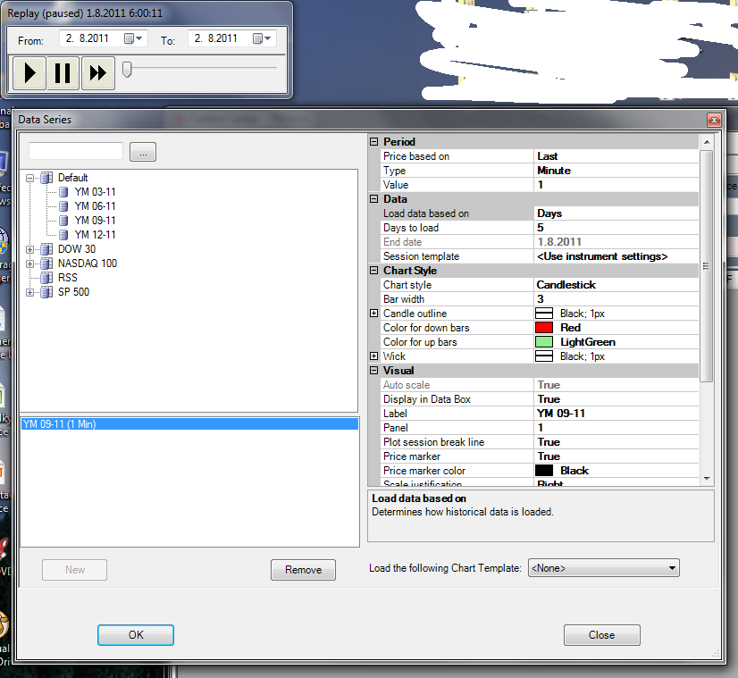Edit the Price based on value Last
738x678 pixels.
coord(616,156)
